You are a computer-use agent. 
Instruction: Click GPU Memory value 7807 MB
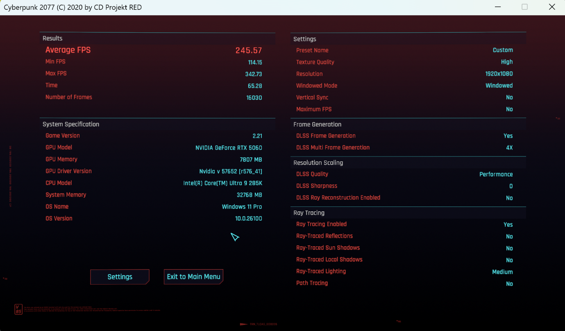tap(251, 160)
